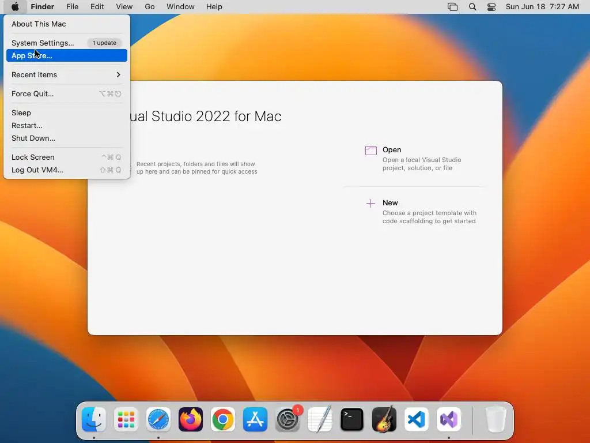Image resolution: width=590 pixels, height=443 pixels.
Task: Click the plus icon beside New
Action: [x=370, y=204]
